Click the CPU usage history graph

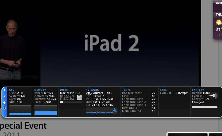[x=20, y=110]
